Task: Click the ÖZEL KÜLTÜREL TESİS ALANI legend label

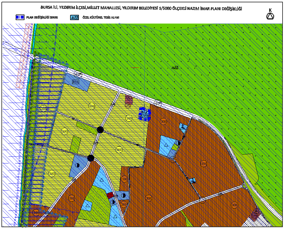Action: click(101, 17)
